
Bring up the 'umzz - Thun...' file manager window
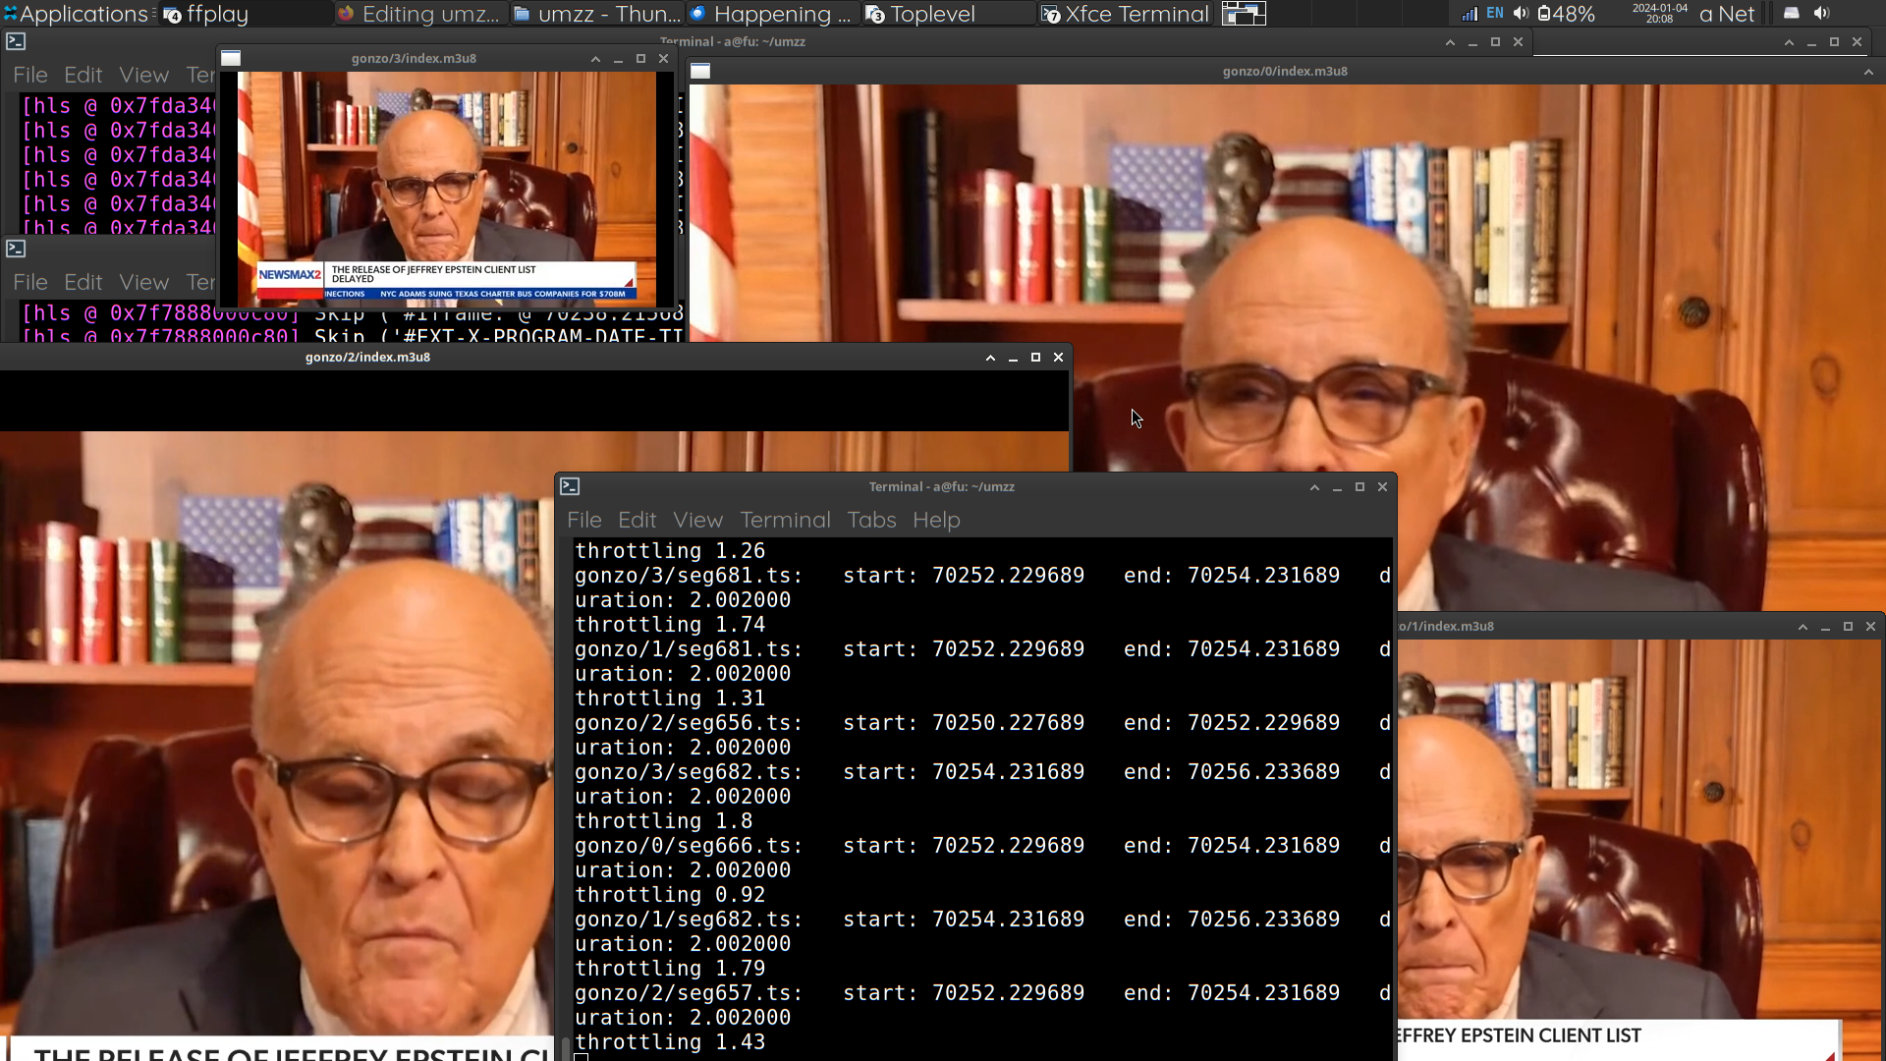[596, 14]
